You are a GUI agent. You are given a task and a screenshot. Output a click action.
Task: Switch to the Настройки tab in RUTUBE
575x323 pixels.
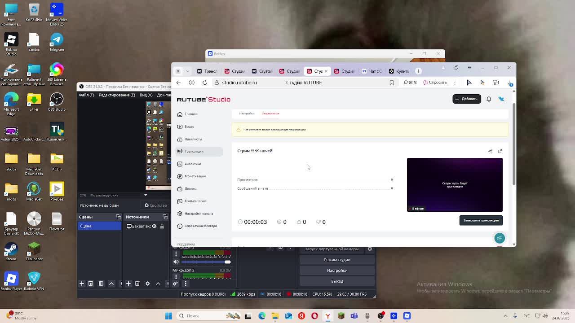247,113
